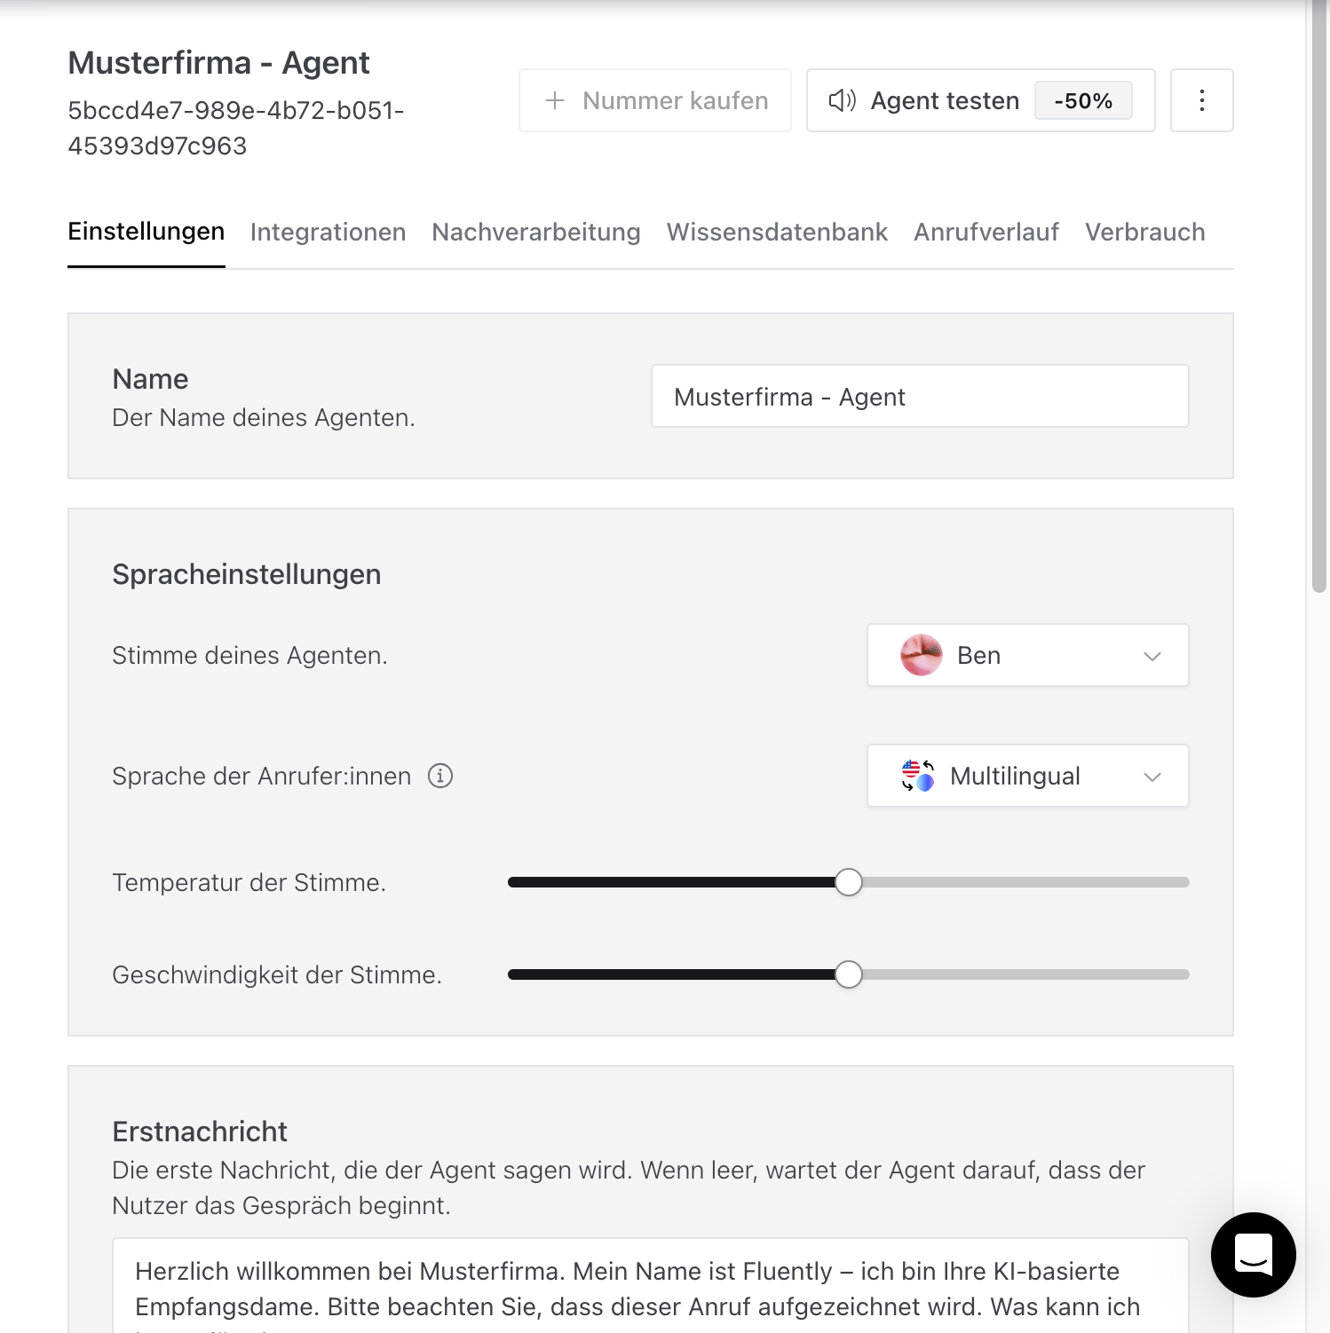Click the chevron in the Ben dropdown

click(1152, 656)
